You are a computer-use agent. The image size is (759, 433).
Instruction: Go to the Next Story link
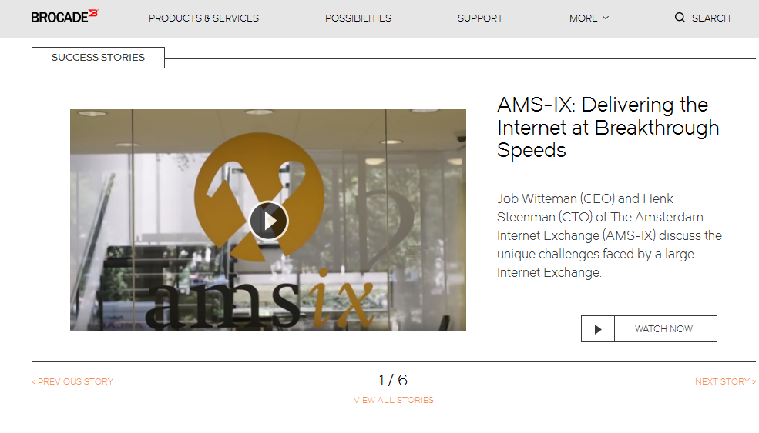pyautogui.click(x=725, y=381)
